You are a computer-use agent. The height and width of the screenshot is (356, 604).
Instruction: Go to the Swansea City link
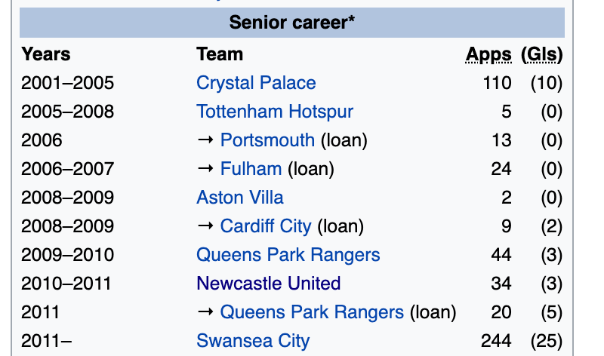click(x=253, y=341)
